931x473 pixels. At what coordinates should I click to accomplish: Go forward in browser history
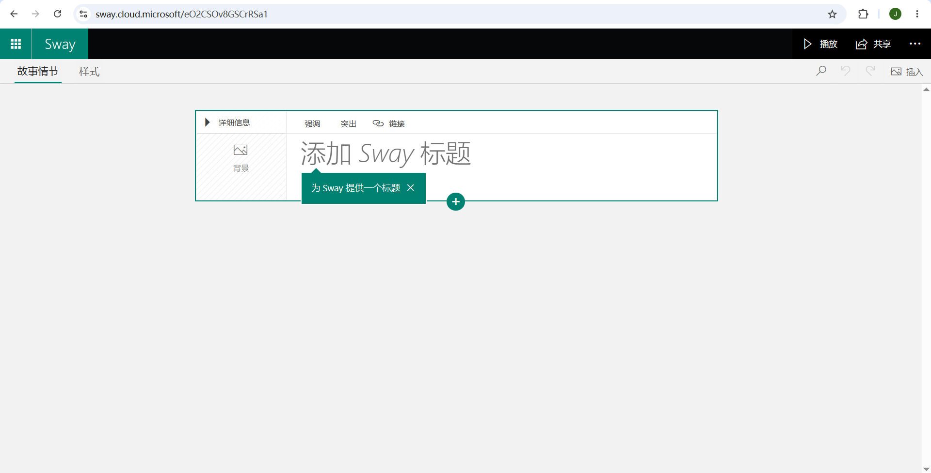click(35, 14)
